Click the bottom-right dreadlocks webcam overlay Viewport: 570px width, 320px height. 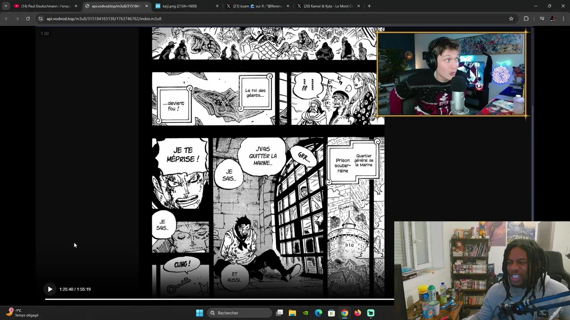[x=482, y=270]
